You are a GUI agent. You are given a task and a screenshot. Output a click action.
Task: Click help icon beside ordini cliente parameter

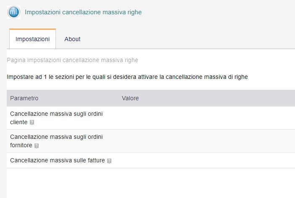point(32,122)
